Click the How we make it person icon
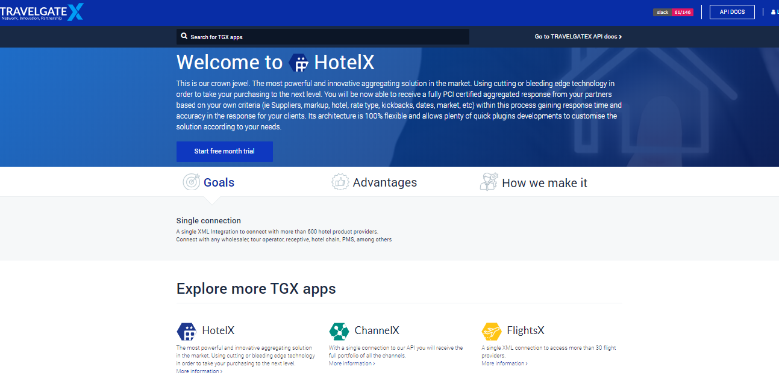Viewport: 779px width, 381px height. coord(489,182)
